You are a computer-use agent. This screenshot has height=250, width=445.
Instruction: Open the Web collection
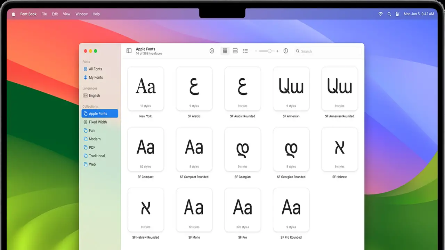(100, 164)
